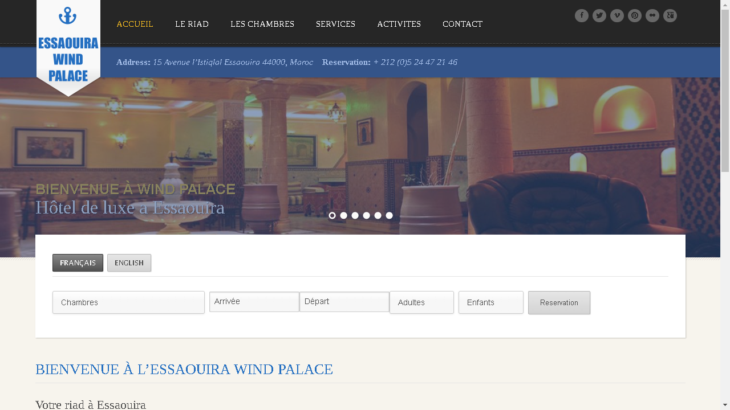Open the Activites menu item
The height and width of the screenshot is (410, 730).
pos(399,24)
